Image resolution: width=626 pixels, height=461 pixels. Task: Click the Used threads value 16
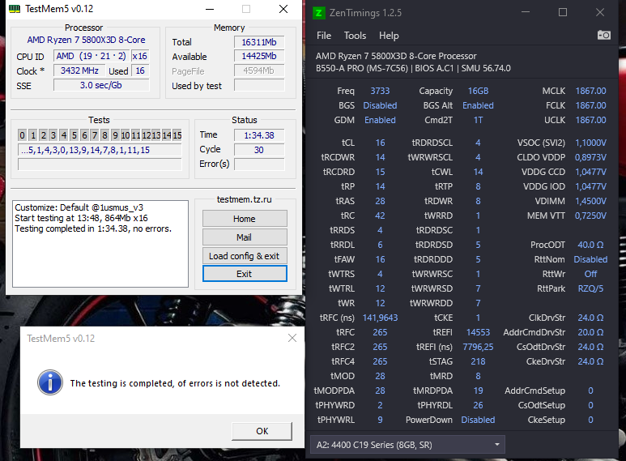[x=140, y=70]
